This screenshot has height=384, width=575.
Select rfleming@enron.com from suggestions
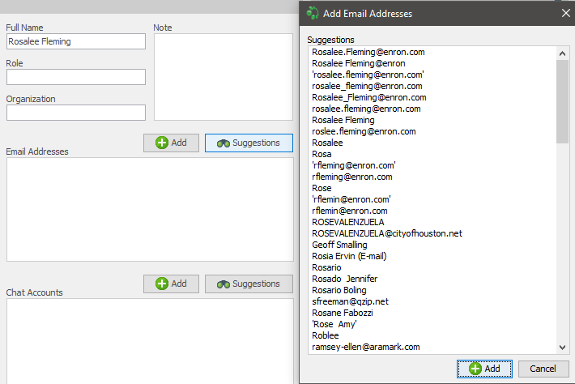pos(352,177)
